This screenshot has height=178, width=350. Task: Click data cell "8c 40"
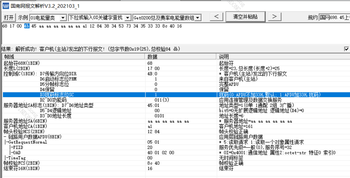pyautogui.click(x=154, y=163)
